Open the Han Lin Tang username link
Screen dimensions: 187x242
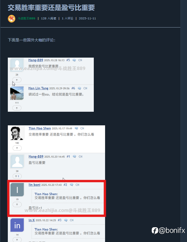point(38,88)
